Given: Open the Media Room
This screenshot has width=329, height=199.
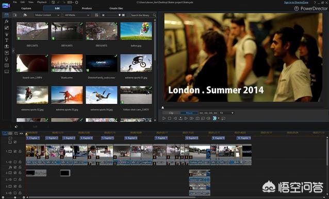Looking at the screenshot, I should (x=7, y=15).
